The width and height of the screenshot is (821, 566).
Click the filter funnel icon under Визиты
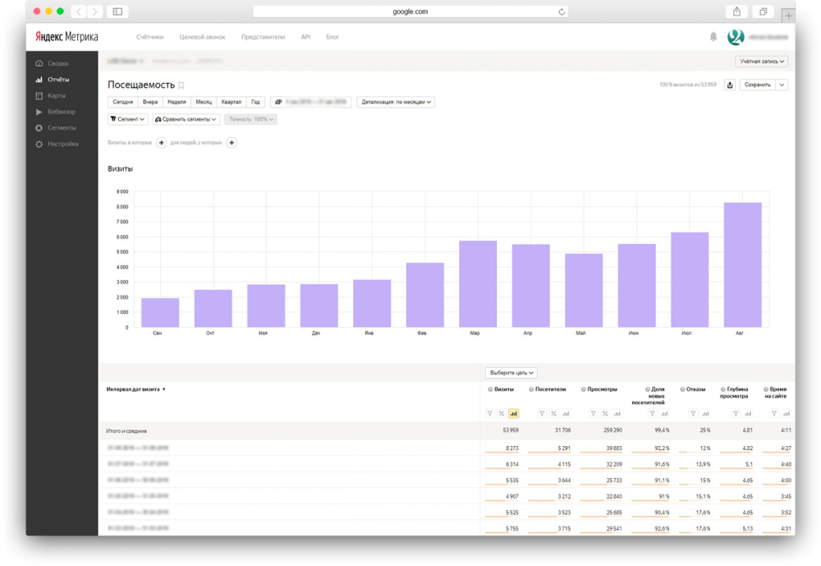coord(490,413)
